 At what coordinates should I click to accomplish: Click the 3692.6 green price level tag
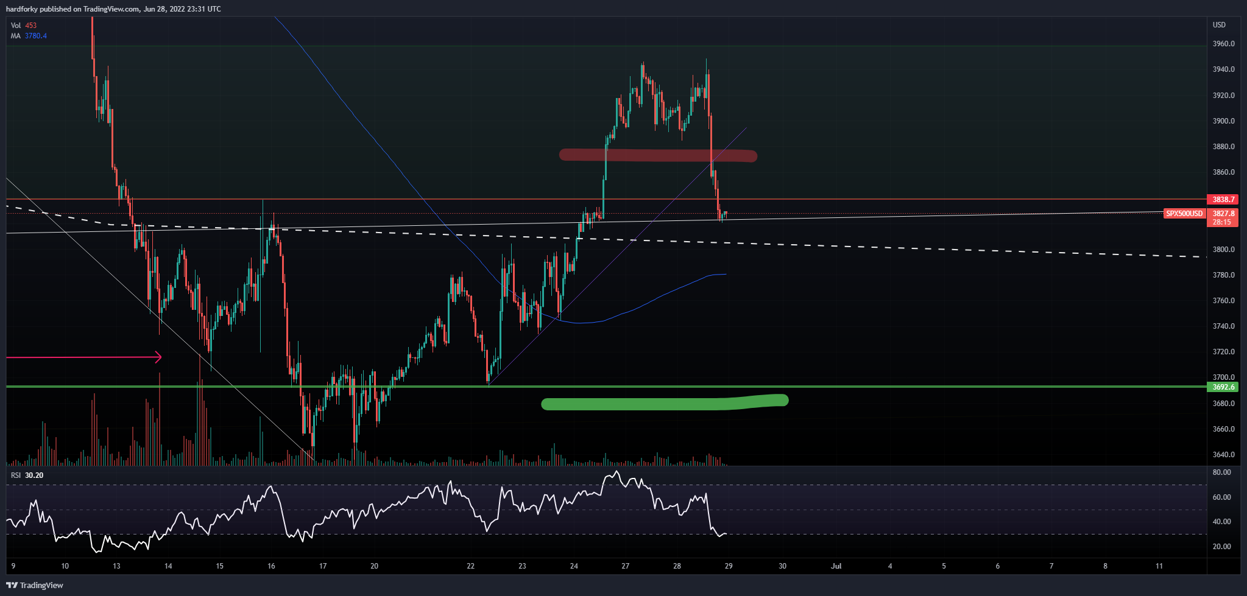pyautogui.click(x=1223, y=387)
